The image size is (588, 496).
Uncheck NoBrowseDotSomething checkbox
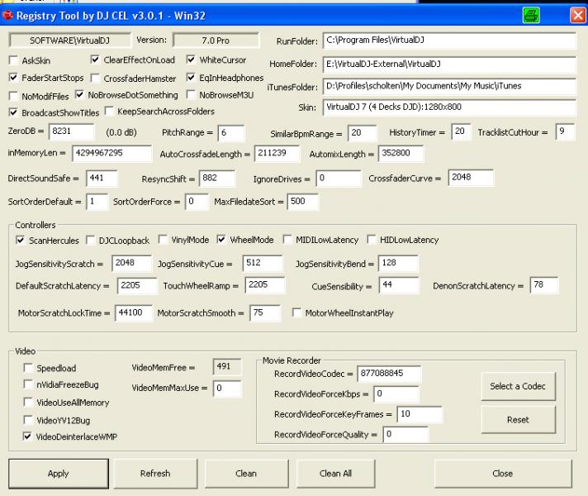(x=79, y=94)
